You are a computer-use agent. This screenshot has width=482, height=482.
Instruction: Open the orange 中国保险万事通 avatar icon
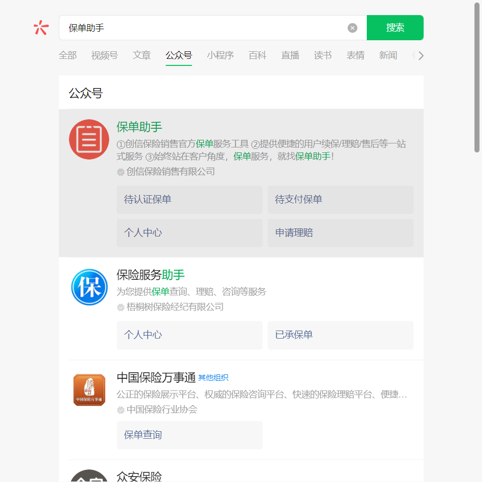point(89,390)
